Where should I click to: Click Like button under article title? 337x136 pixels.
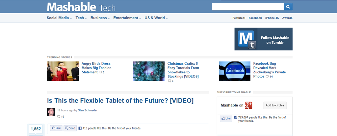click(56, 128)
